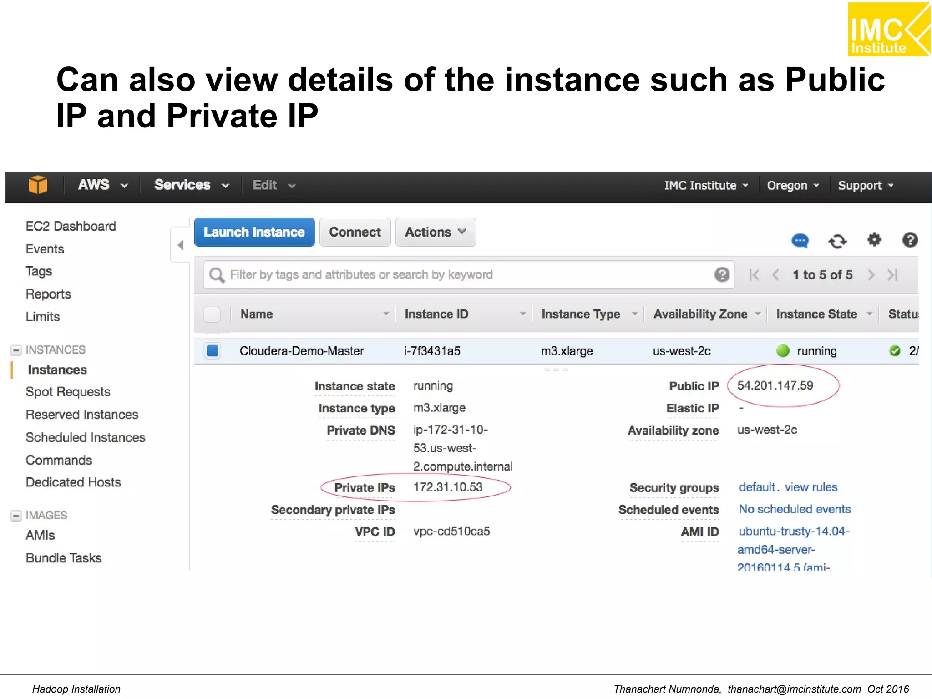Click the AWS cube logo icon
The height and width of the screenshot is (699, 932).
[x=38, y=185]
